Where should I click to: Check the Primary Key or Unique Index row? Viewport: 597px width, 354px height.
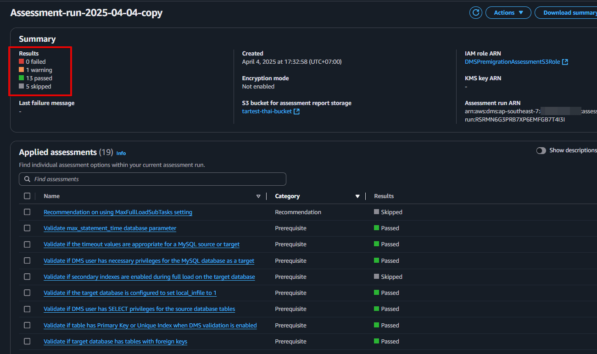pyautogui.click(x=27, y=325)
